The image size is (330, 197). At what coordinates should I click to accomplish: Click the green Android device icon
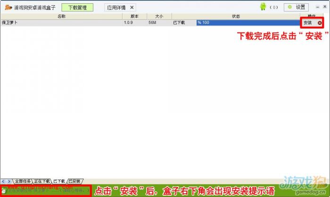coord(263,7)
